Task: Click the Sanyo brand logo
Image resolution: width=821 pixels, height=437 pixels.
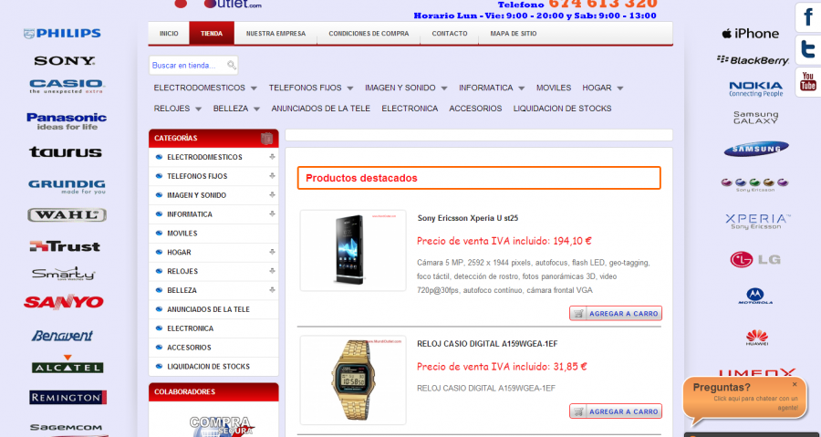Action: pos(64,302)
